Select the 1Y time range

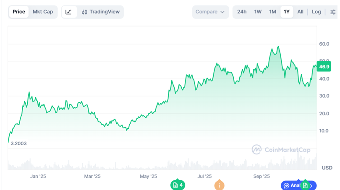click(x=287, y=12)
